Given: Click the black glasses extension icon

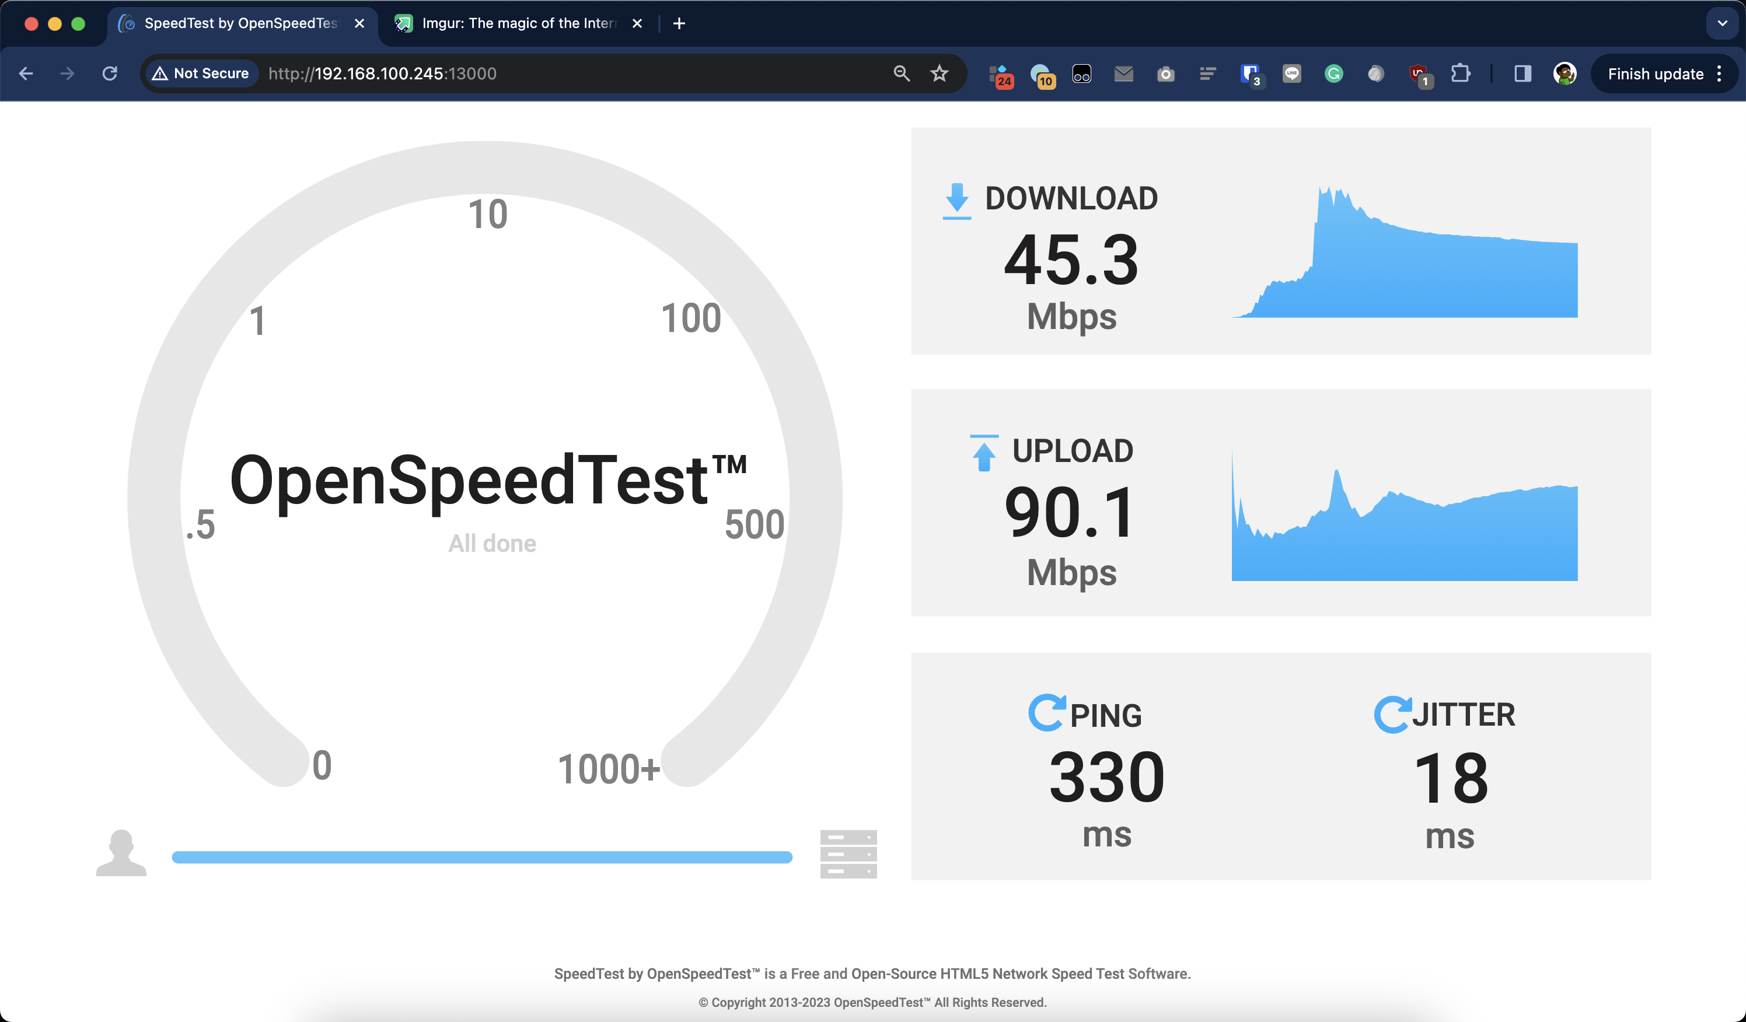Looking at the screenshot, I should click(1081, 73).
